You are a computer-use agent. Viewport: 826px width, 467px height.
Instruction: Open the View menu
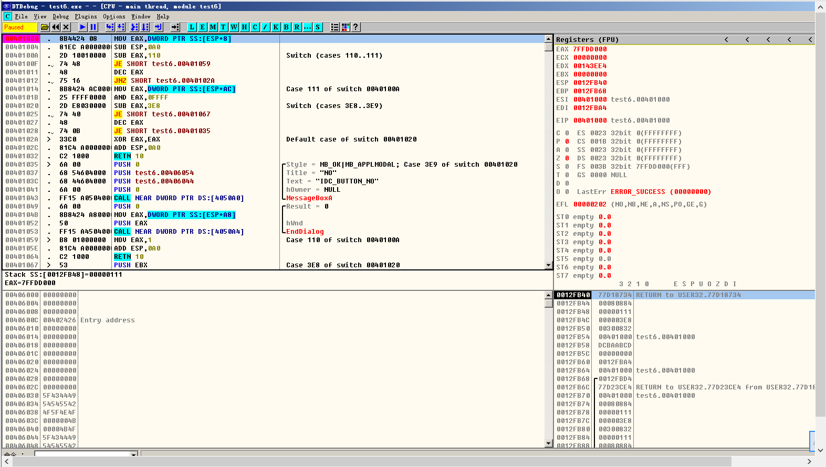click(x=40, y=16)
